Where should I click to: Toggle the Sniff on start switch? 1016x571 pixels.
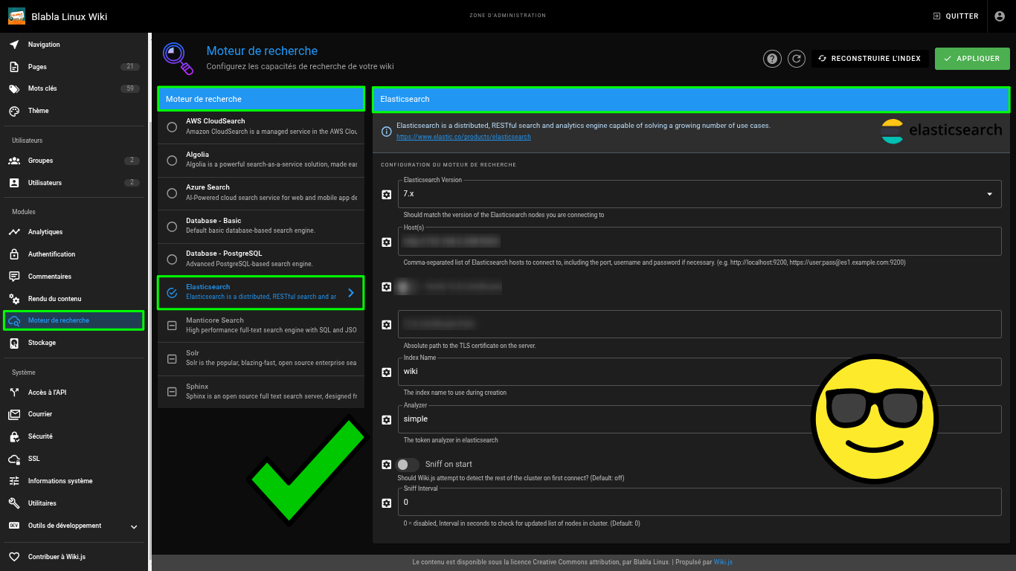point(408,465)
